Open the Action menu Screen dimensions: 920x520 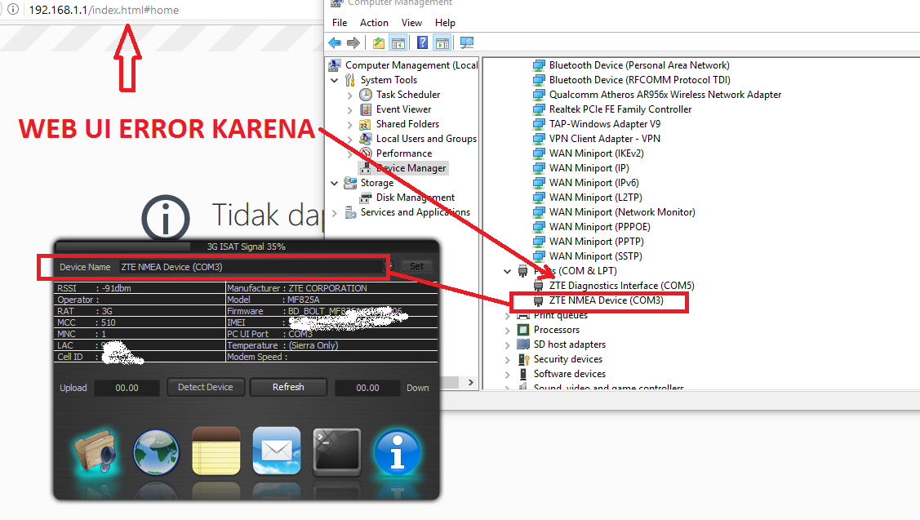[x=374, y=22]
